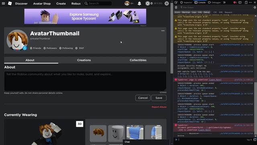257x145 pixels.
Task: Click the 0 Following count
Action: coord(66,48)
